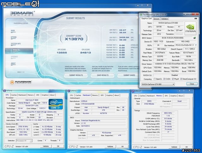Click the DRAM Frequency value 666.8 MHz
The image size is (202, 153).
point(168,113)
